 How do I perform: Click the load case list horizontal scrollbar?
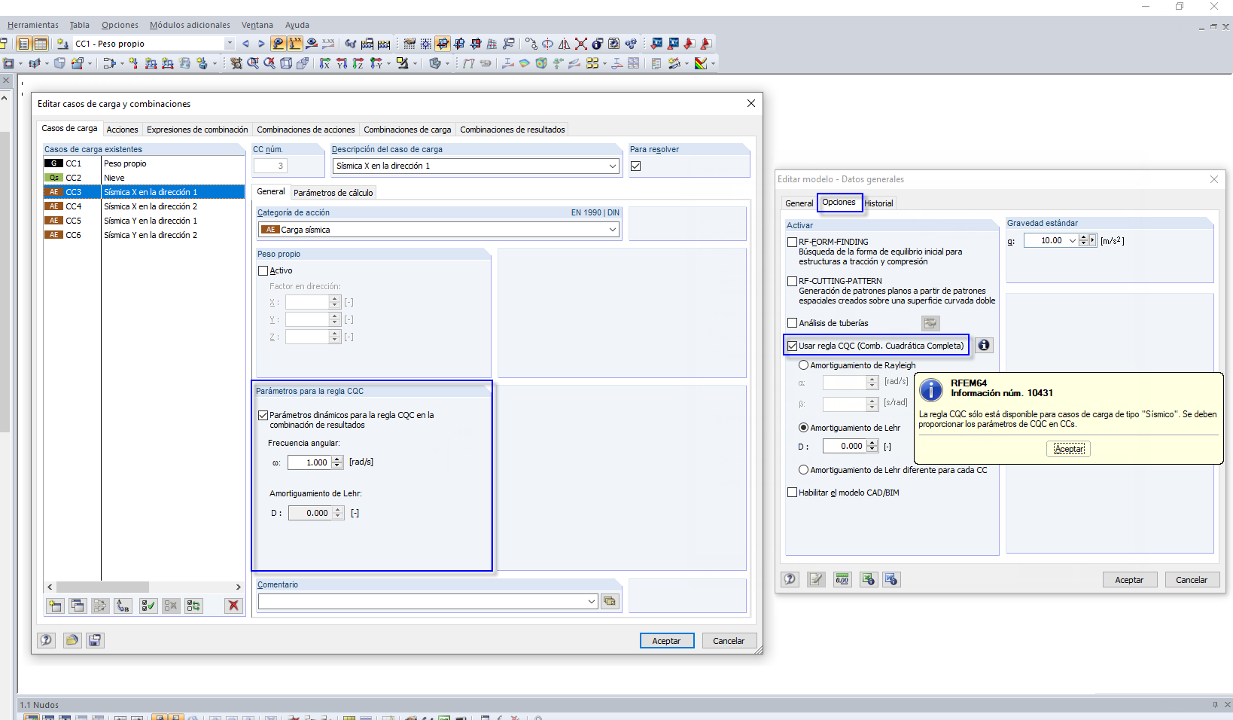click(x=145, y=587)
